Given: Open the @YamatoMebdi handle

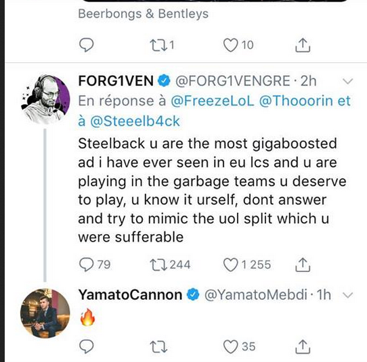Looking at the screenshot, I should [x=255, y=294].
